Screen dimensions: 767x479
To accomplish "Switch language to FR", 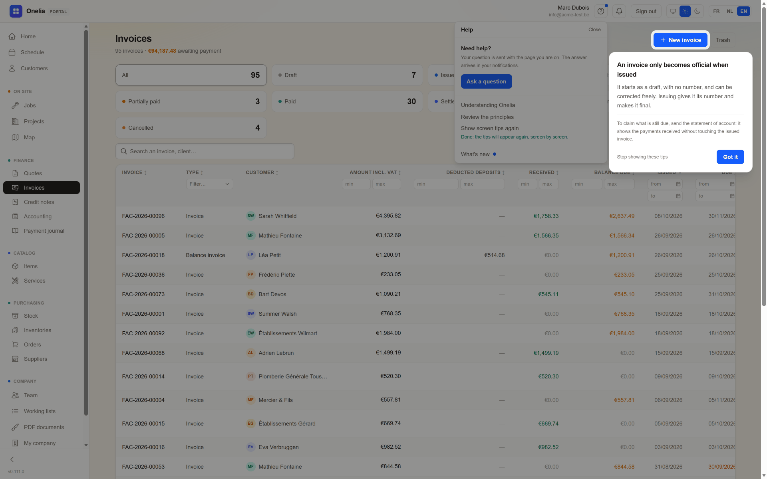I will click(x=716, y=11).
